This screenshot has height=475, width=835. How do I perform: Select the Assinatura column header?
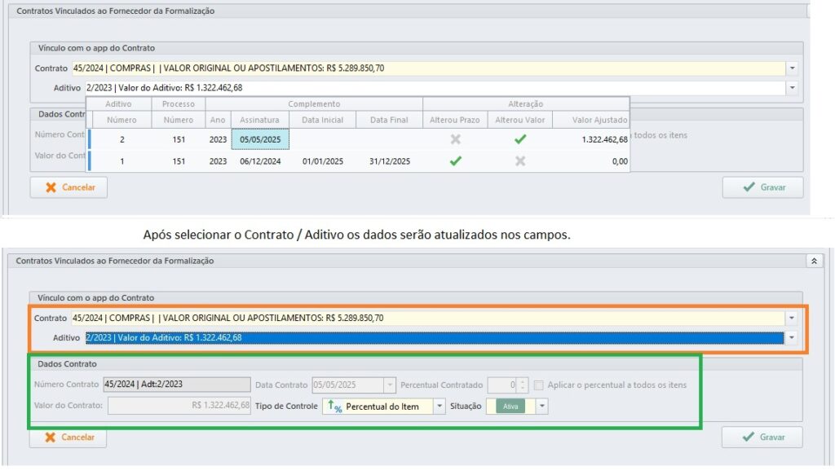[x=260, y=120]
